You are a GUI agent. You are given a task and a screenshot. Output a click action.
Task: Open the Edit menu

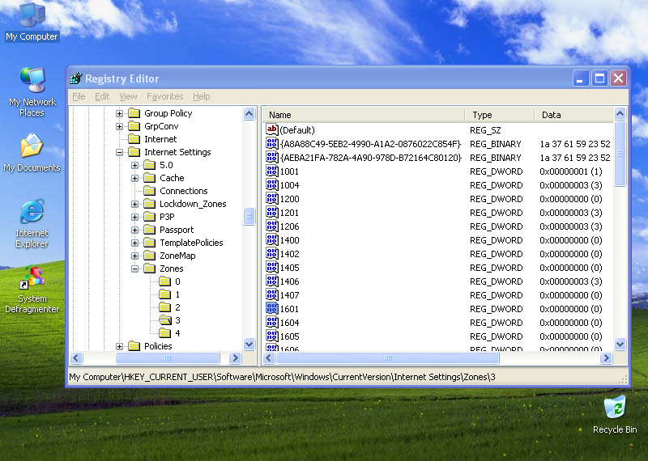tap(102, 96)
